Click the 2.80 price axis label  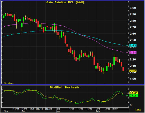point(133,21)
